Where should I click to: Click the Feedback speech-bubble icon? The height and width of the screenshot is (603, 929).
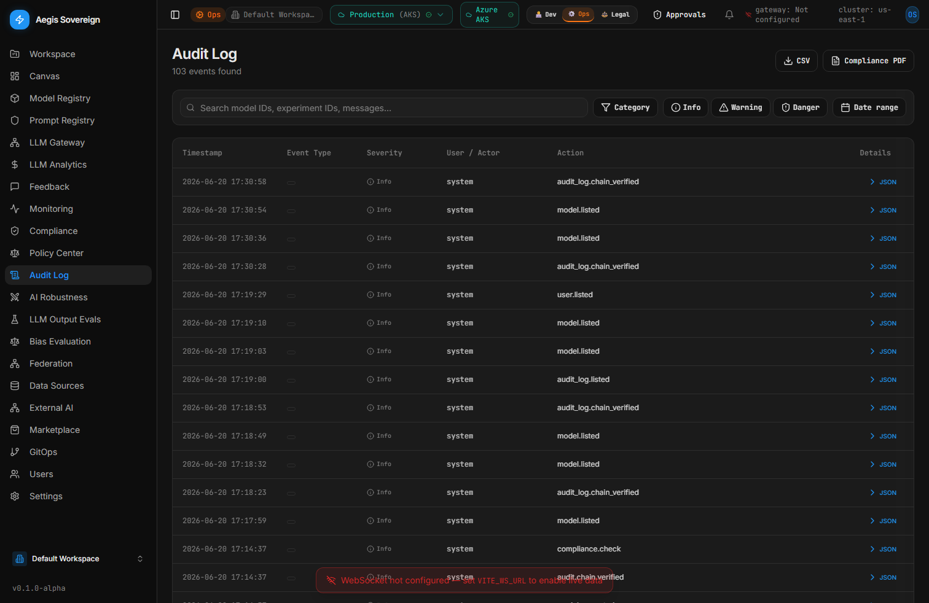tap(15, 187)
